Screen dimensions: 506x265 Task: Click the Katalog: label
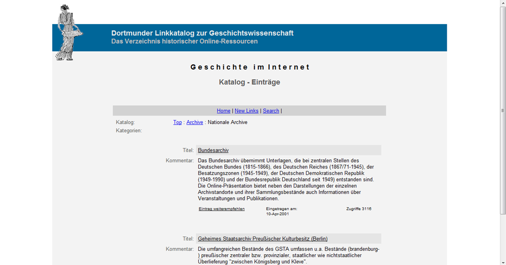tap(125, 122)
